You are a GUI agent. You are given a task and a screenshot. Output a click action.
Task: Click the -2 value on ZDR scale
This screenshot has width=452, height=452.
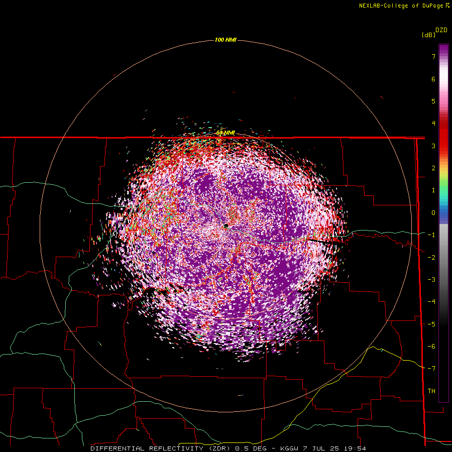tap(431, 258)
